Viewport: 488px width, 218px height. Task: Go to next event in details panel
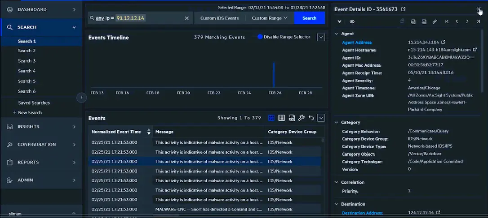pos(467,21)
